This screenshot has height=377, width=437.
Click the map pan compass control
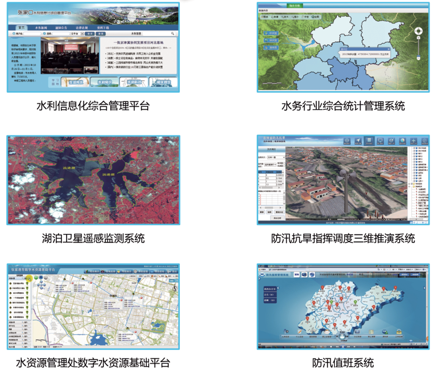(418, 31)
